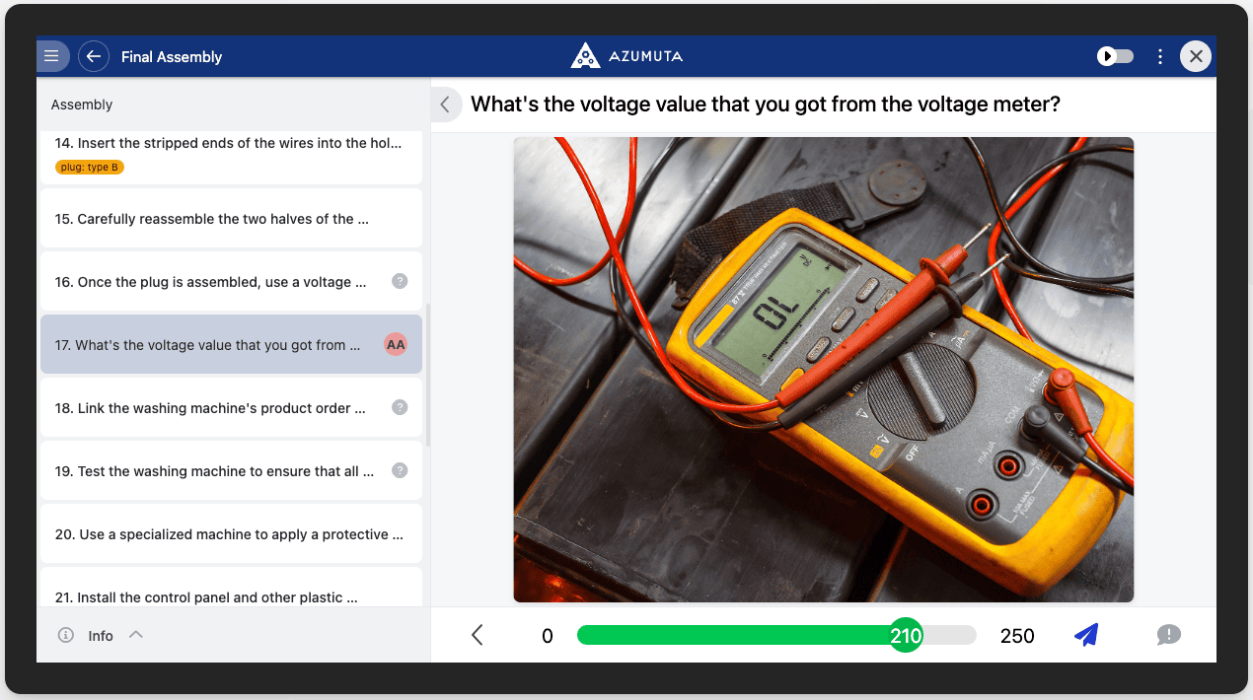The width and height of the screenshot is (1253, 700).
Task: Close the Final Assembly window with X
Action: (x=1196, y=56)
